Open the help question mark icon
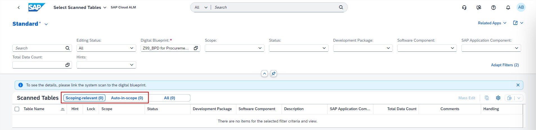Image resolution: width=536 pixels, height=130 pixels. tap(494, 8)
